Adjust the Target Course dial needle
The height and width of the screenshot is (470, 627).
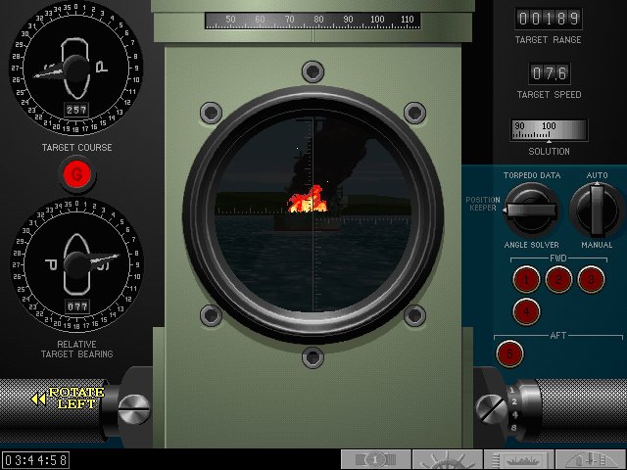pos(75,70)
